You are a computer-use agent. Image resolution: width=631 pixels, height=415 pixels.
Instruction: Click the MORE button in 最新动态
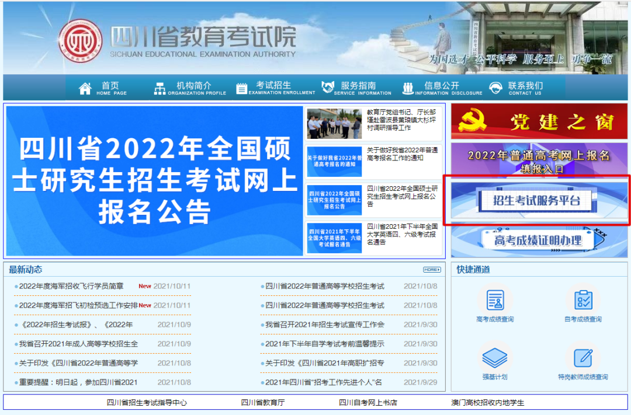431,268
